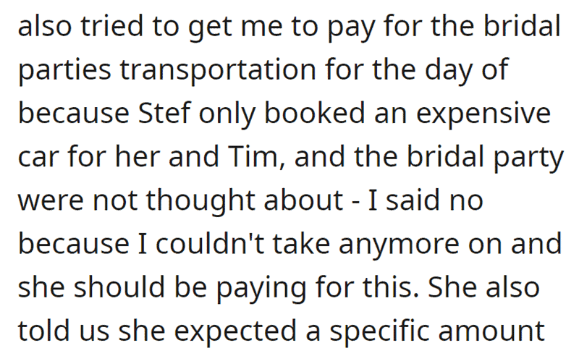
Task: Click the word "expected"
Action: tap(235, 331)
